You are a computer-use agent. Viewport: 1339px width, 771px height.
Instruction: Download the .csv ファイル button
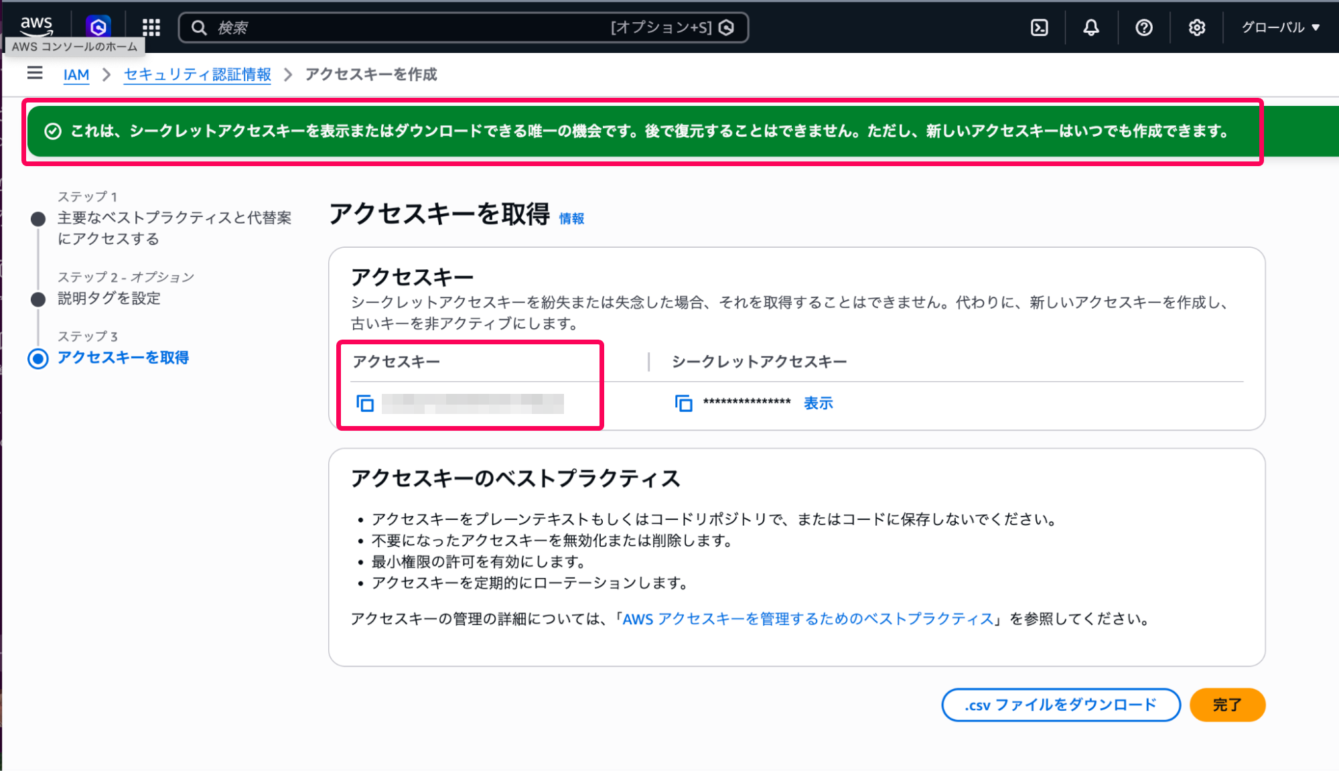pos(1060,705)
